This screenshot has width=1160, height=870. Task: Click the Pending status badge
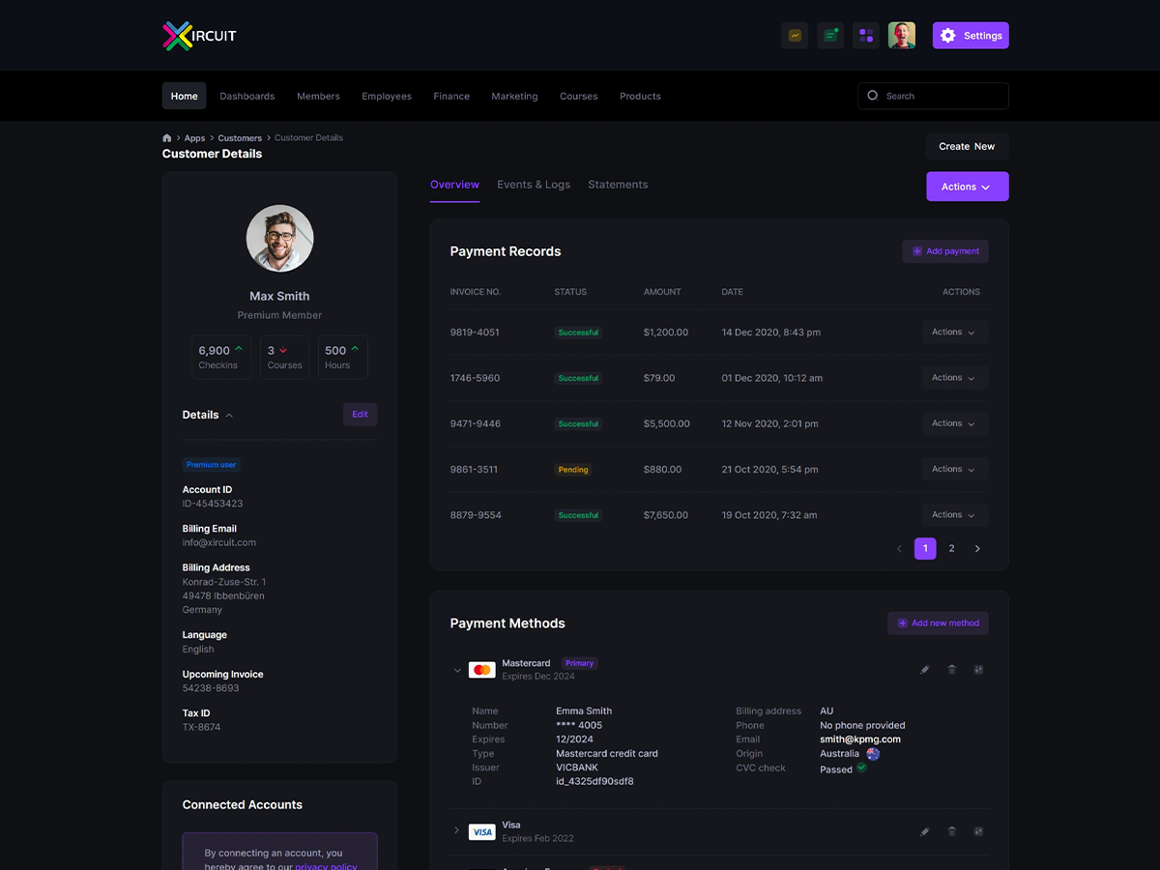tap(573, 470)
